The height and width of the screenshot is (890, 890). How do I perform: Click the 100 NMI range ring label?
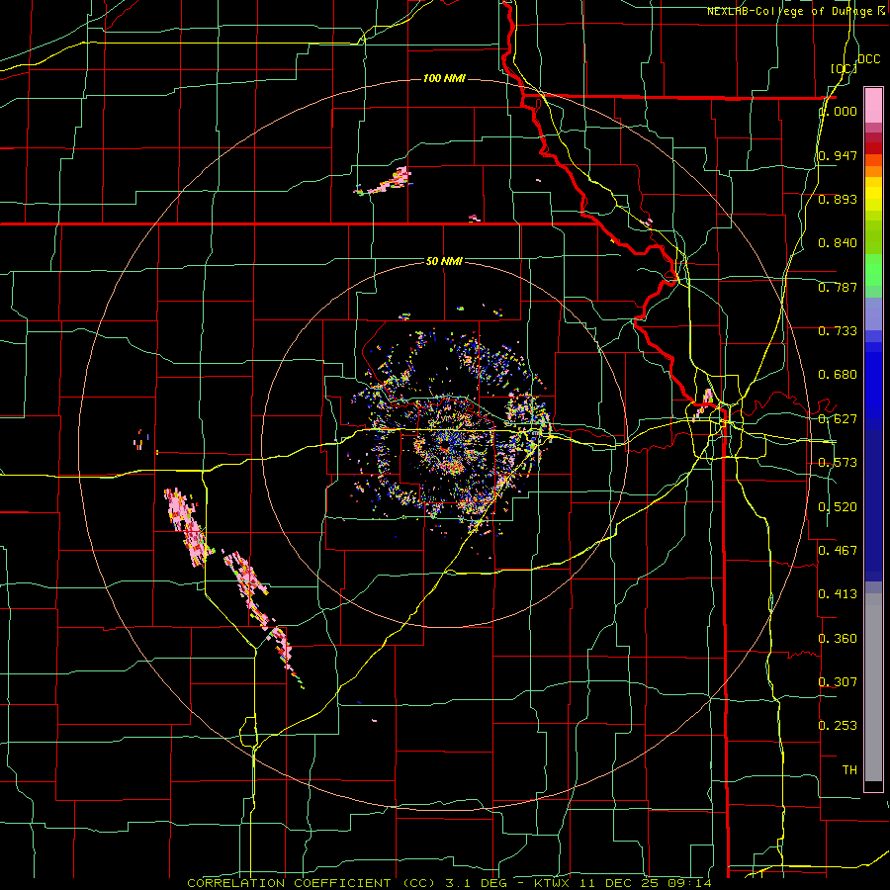coord(444,78)
